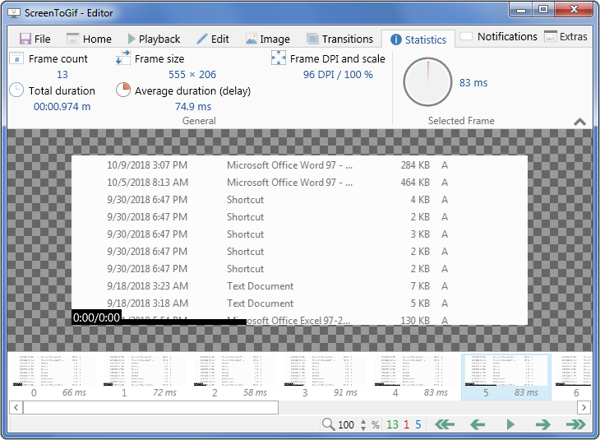Viewport: 600px width, 440px height.
Task: Maximize the ScreenToGif Editor window
Action: click(543, 10)
